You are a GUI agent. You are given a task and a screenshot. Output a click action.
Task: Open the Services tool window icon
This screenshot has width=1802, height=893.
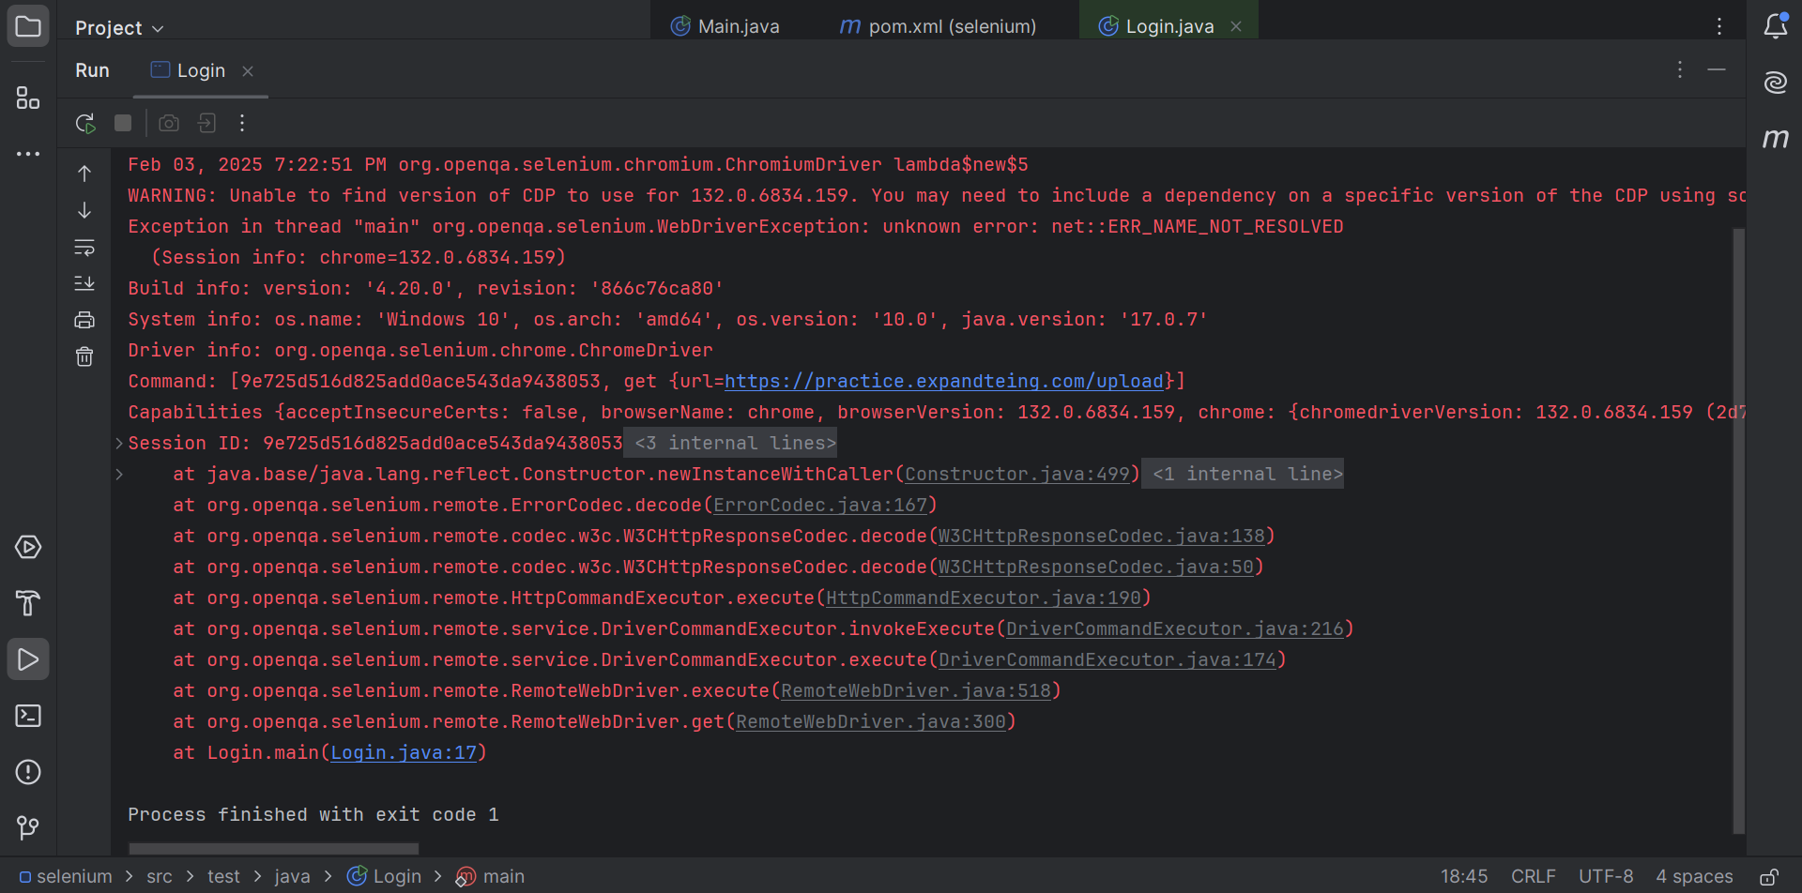coord(28,547)
